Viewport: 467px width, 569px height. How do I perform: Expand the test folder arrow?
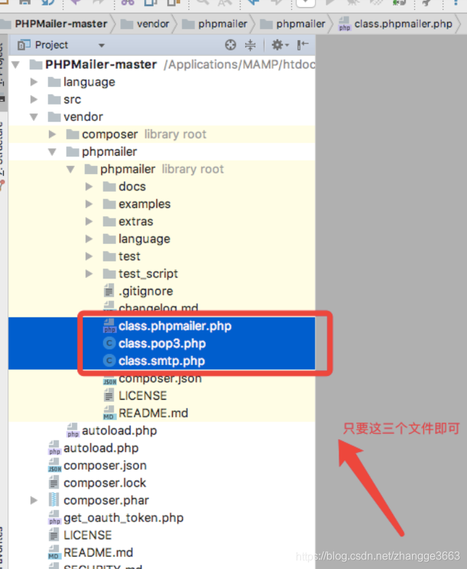pyautogui.click(x=89, y=256)
